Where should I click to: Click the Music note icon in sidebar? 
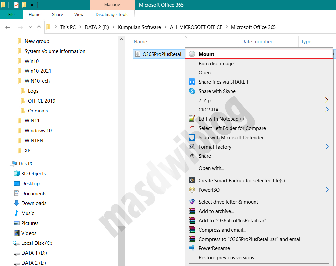(17, 213)
